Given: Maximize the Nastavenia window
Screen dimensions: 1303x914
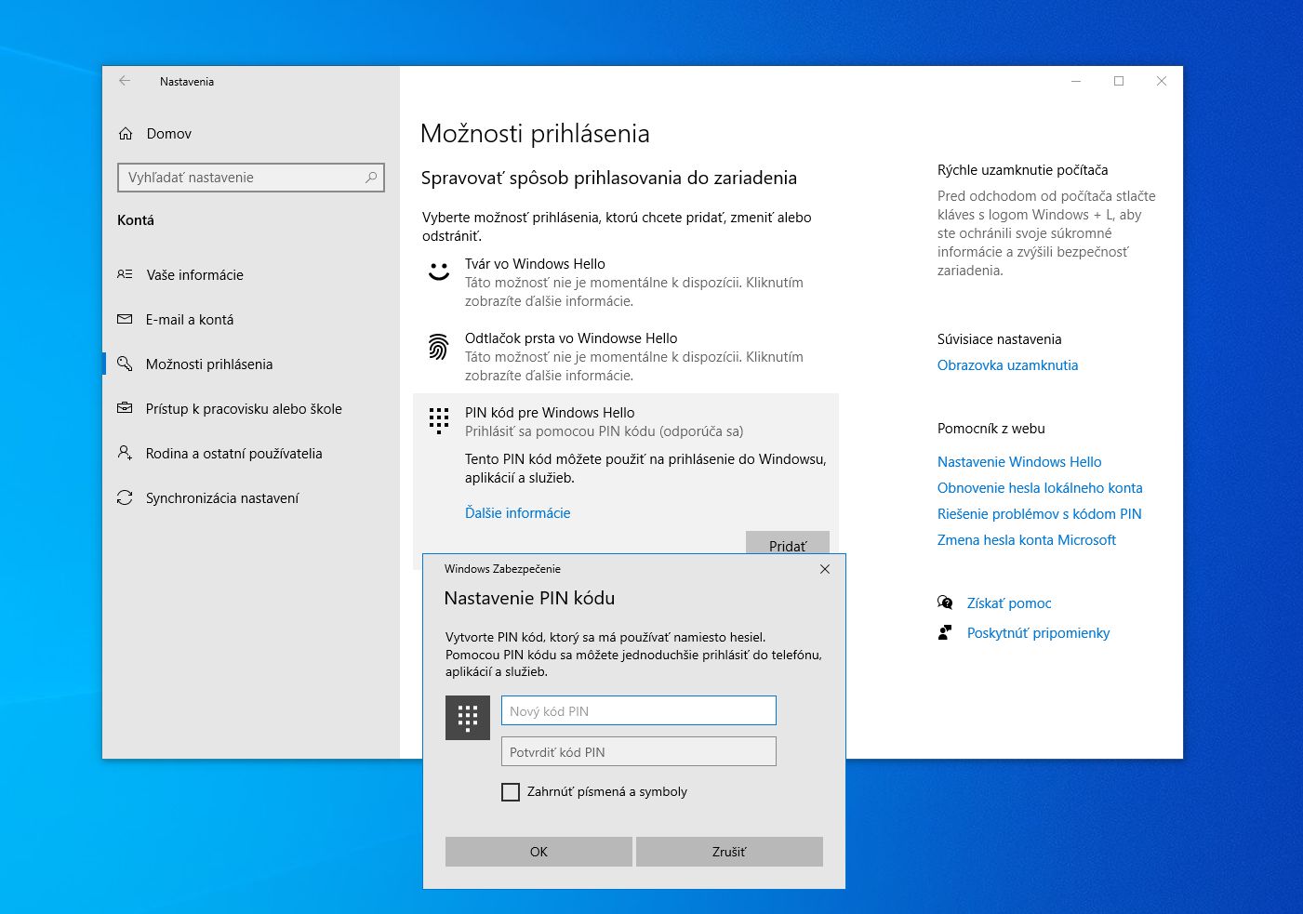Looking at the screenshot, I should pos(1119,81).
